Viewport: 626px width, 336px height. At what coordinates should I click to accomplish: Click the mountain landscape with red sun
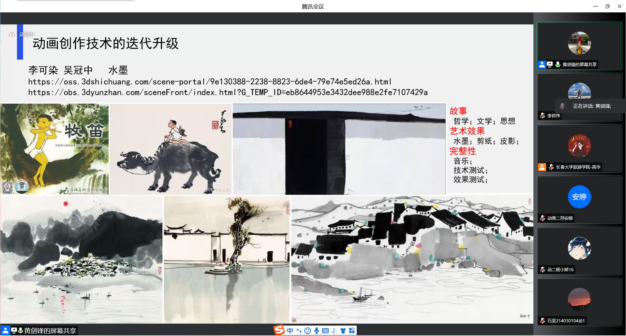coord(81,259)
